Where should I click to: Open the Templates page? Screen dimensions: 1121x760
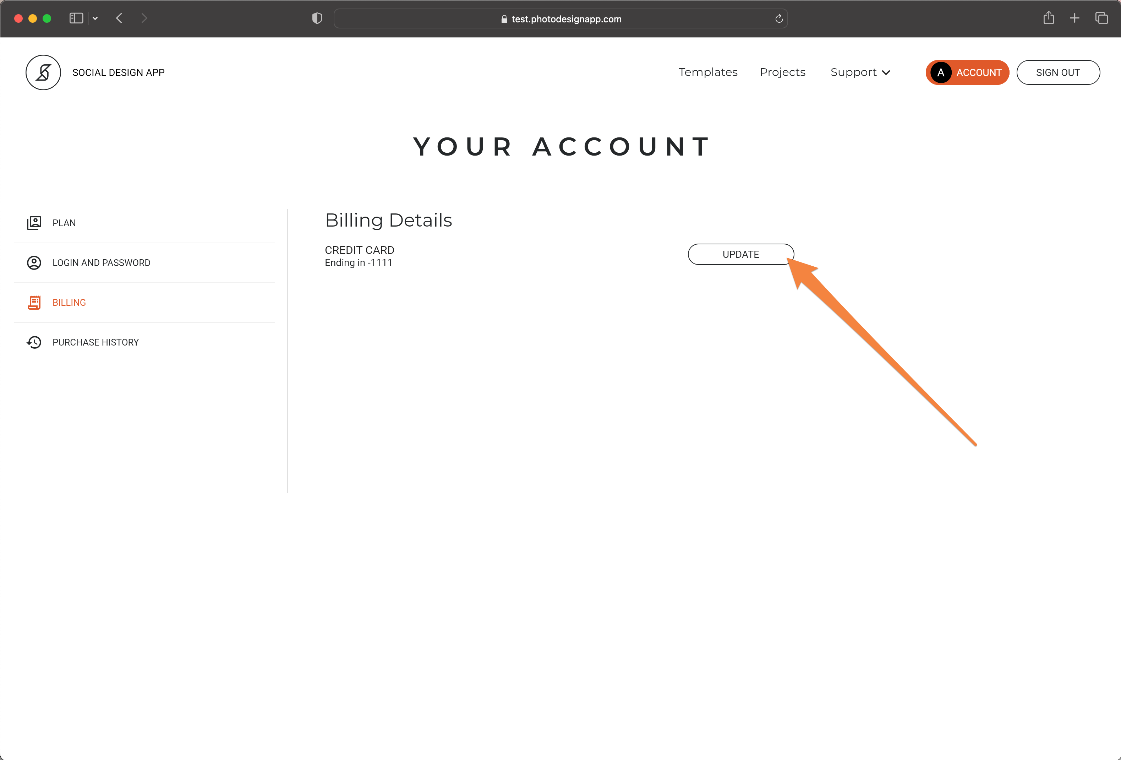point(707,72)
